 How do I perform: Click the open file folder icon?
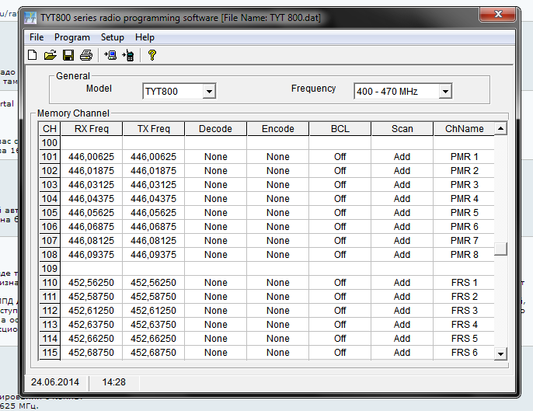[x=50, y=55]
